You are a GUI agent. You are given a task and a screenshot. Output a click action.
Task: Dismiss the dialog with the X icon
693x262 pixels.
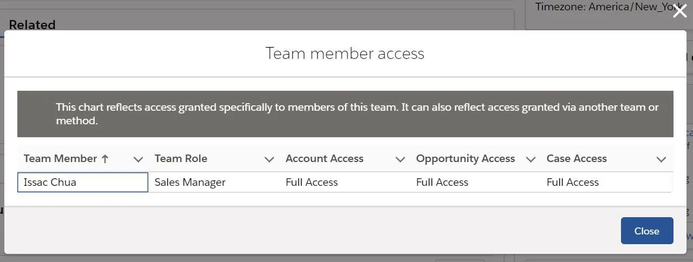click(679, 10)
